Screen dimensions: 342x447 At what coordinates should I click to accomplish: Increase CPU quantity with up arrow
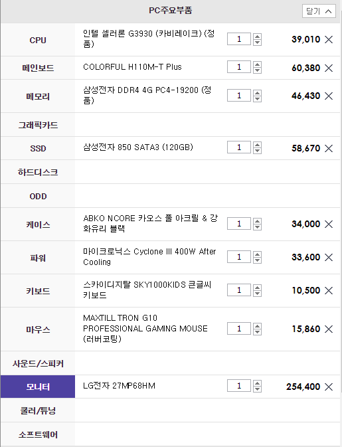tap(257, 37)
